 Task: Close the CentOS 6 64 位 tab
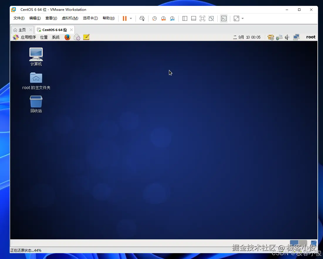point(71,30)
